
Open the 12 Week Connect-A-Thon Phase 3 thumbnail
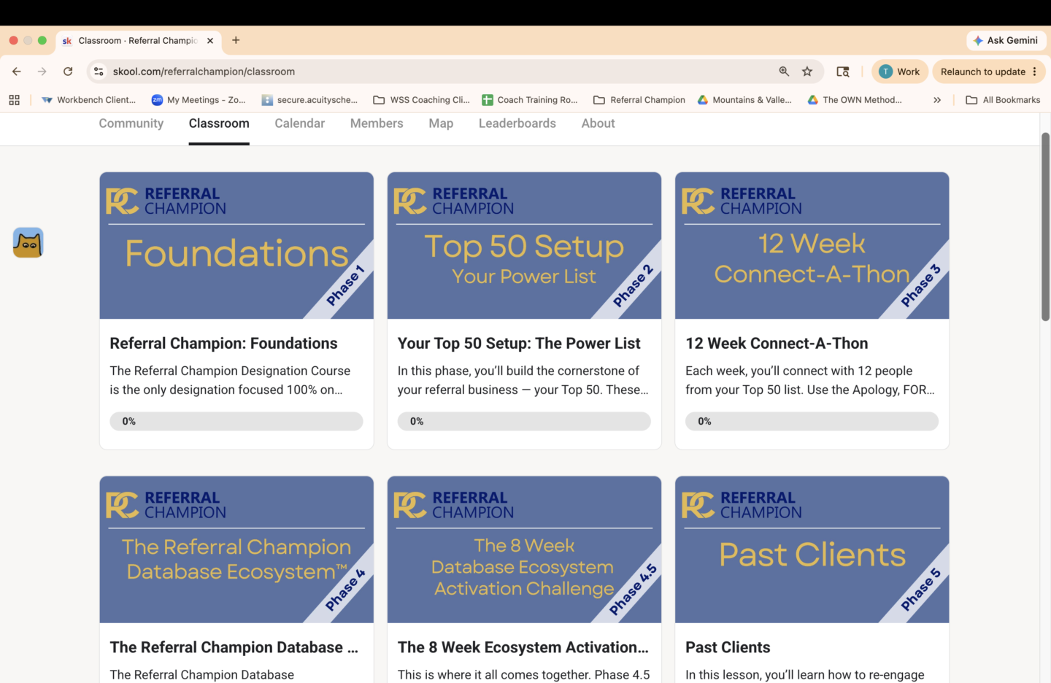point(812,246)
